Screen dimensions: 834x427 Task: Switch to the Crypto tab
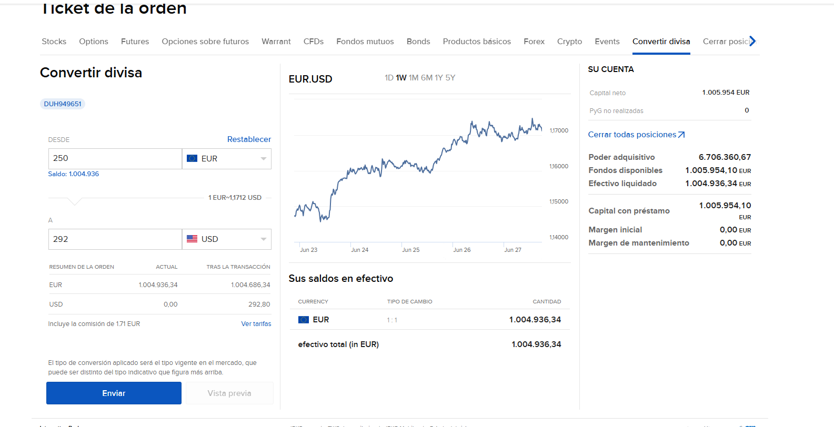coord(569,42)
